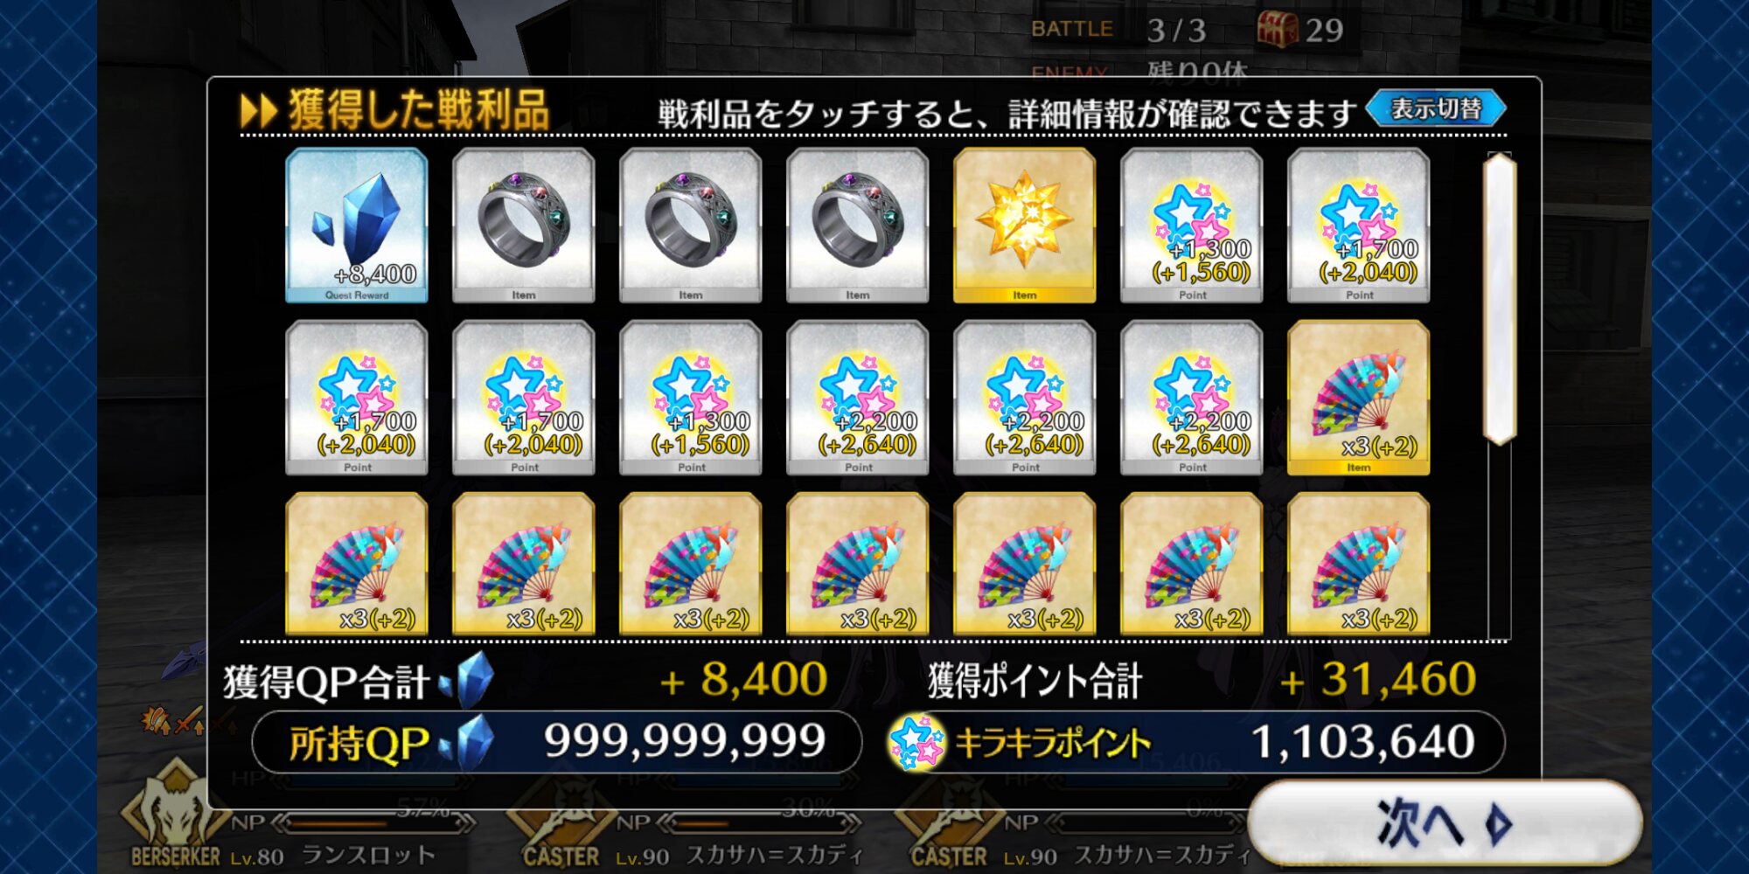Select the first +2,200 (+2,640) point tile
Screen dimensions: 1749x874
[858, 398]
